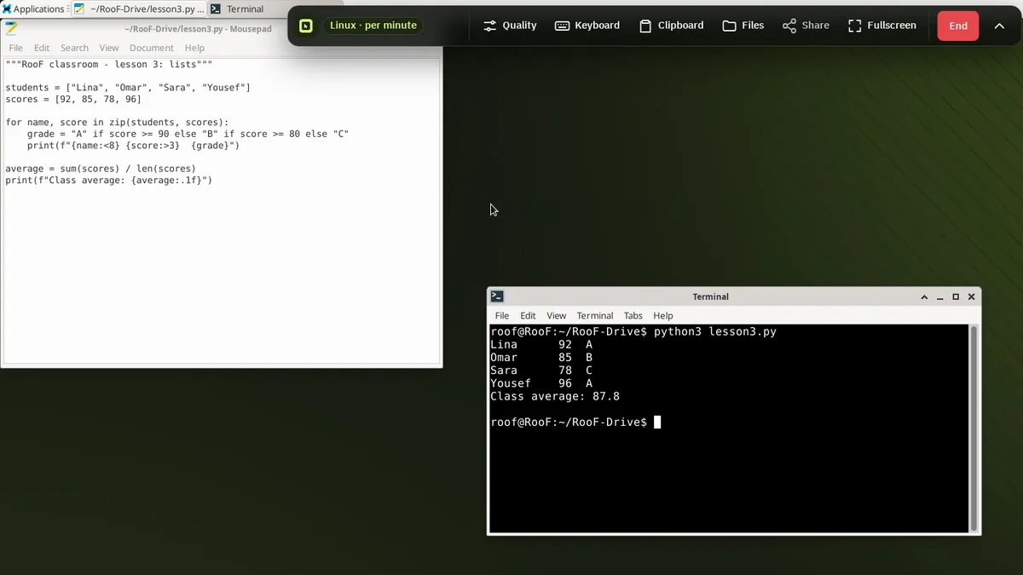This screenshot has height=575, width=1023.
Task: Open Terminal window Edit menu
Action: click(529, 315)
